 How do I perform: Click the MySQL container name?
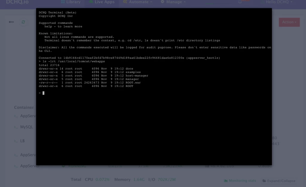click(27, 127)
